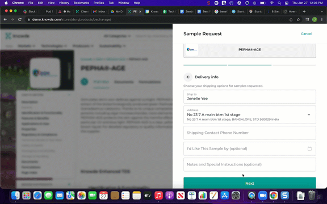Open FaceTime from the dock
Viewport: 327px width, 204px height.
click(x=93, y=195)
